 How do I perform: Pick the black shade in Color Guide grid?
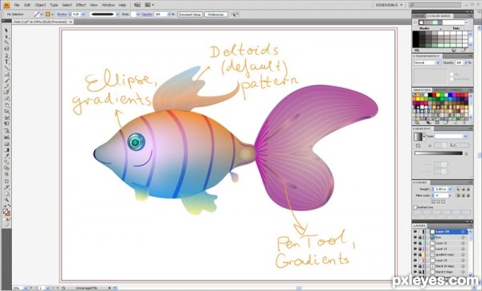tap(415, 39)
